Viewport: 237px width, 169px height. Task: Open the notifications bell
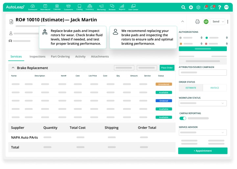point(206,7)
